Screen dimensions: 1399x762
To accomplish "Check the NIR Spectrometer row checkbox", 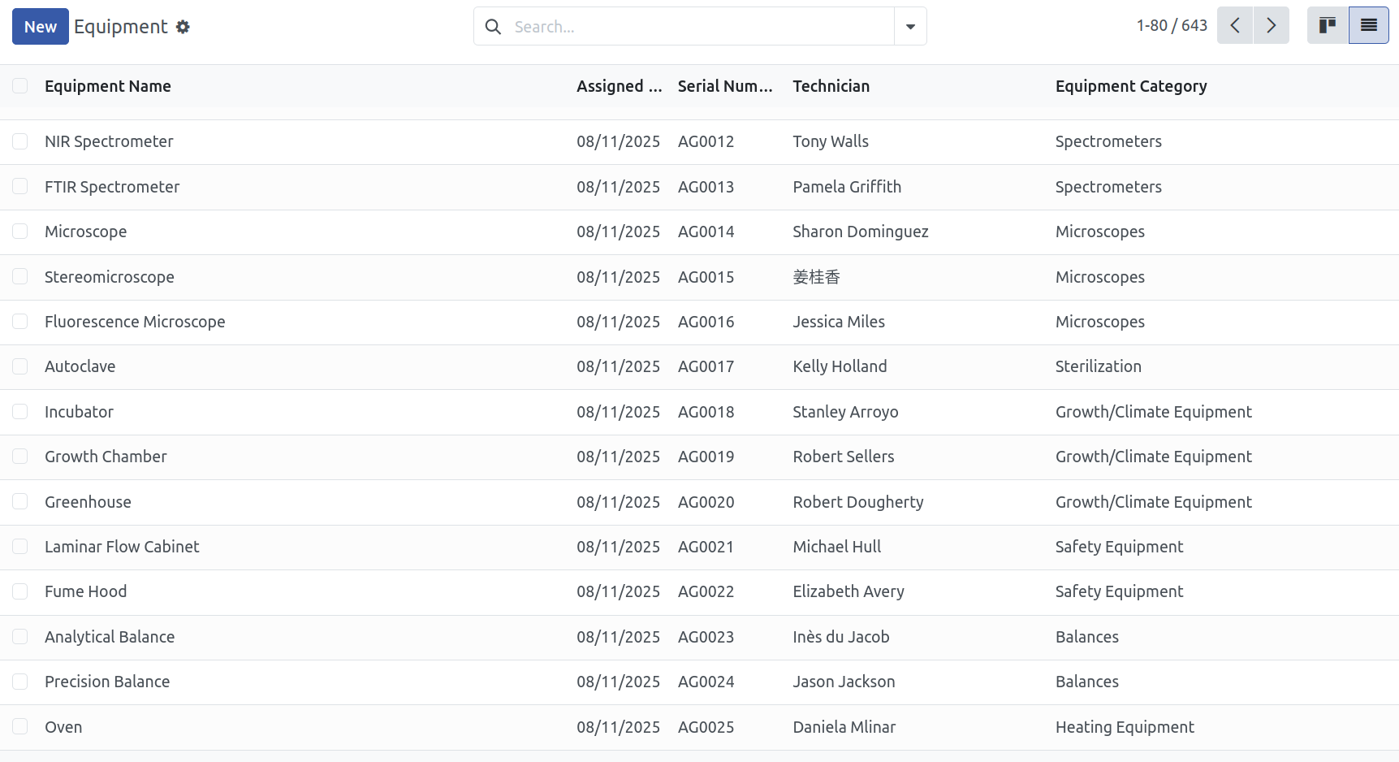I will tap(20, 141).
